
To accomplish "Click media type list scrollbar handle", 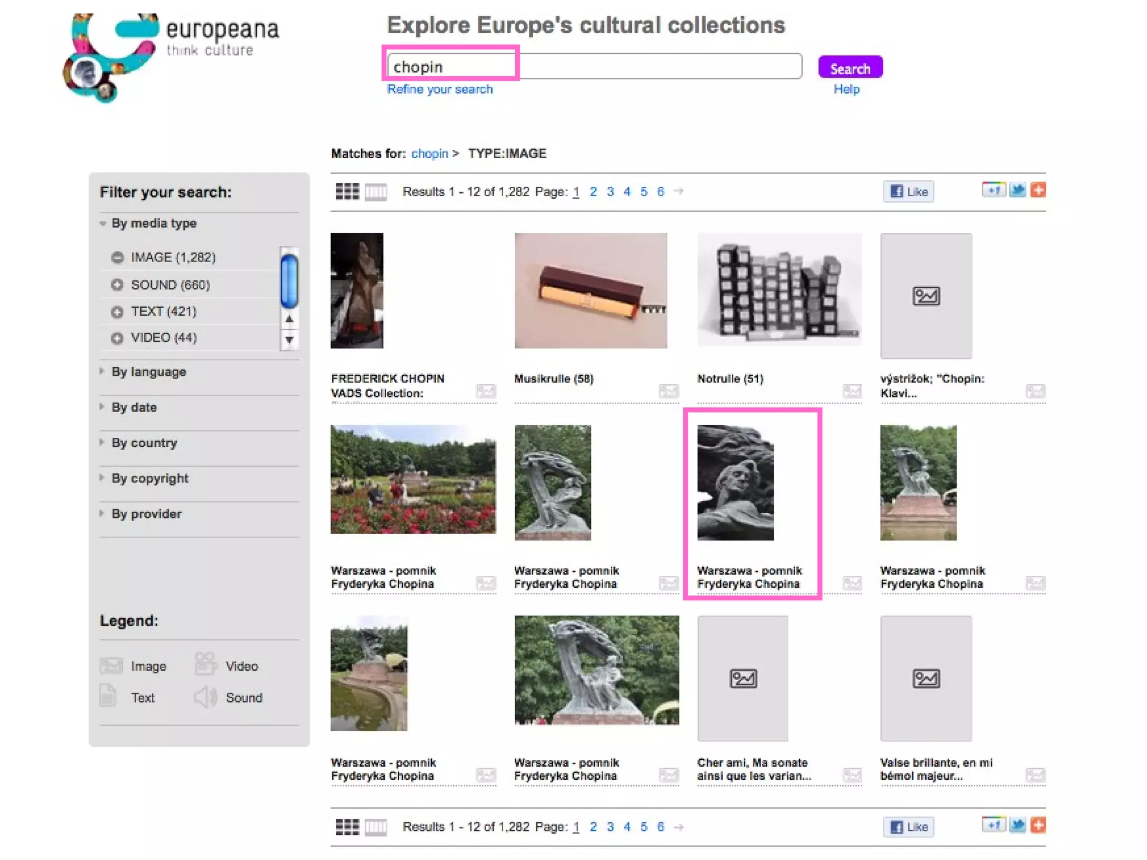I will pos(289,281).
